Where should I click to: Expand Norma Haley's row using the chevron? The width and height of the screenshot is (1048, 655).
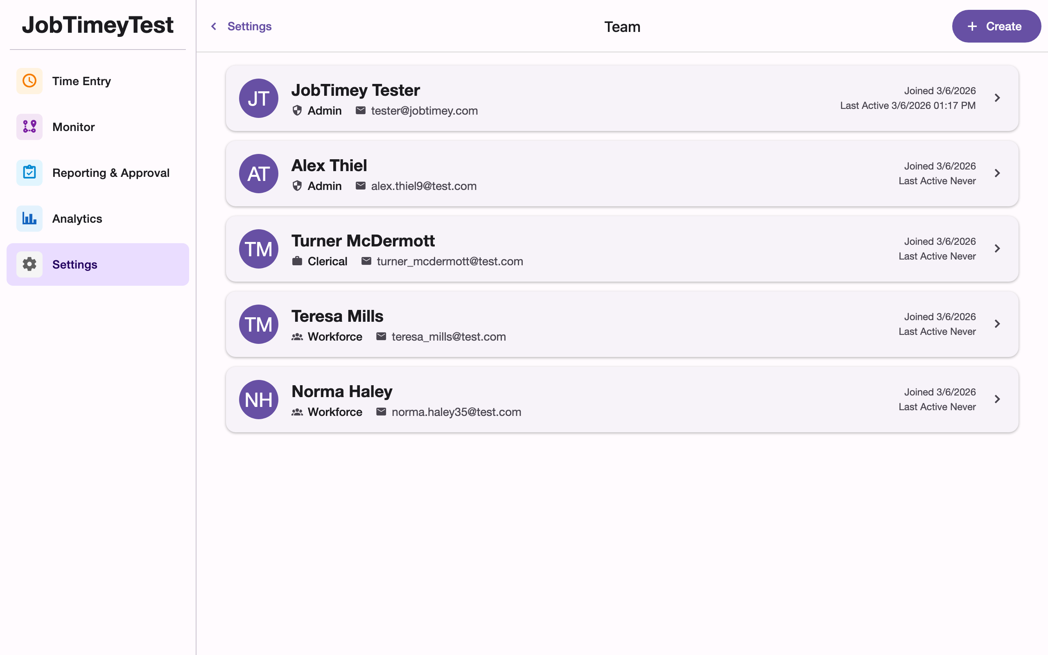[998, 399]
